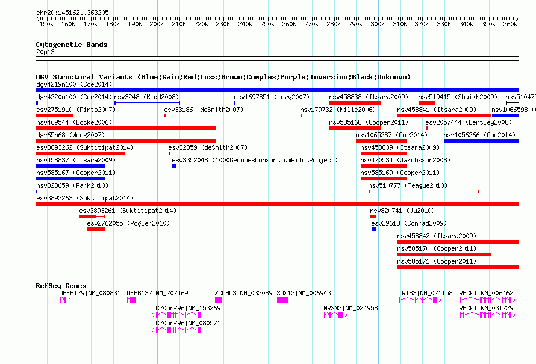The image size is (536, 364).
Task: Click the ZCCHC3|NM_033089 gene label
Action: (x=243, y=293)
